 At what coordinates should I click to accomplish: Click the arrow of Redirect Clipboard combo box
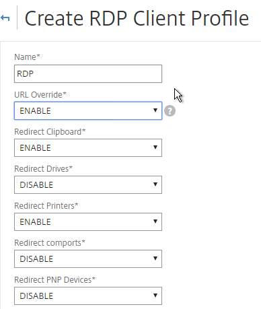(x=155, y=147)
